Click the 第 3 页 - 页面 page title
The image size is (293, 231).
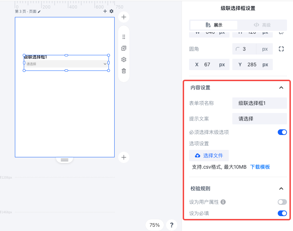26,12
